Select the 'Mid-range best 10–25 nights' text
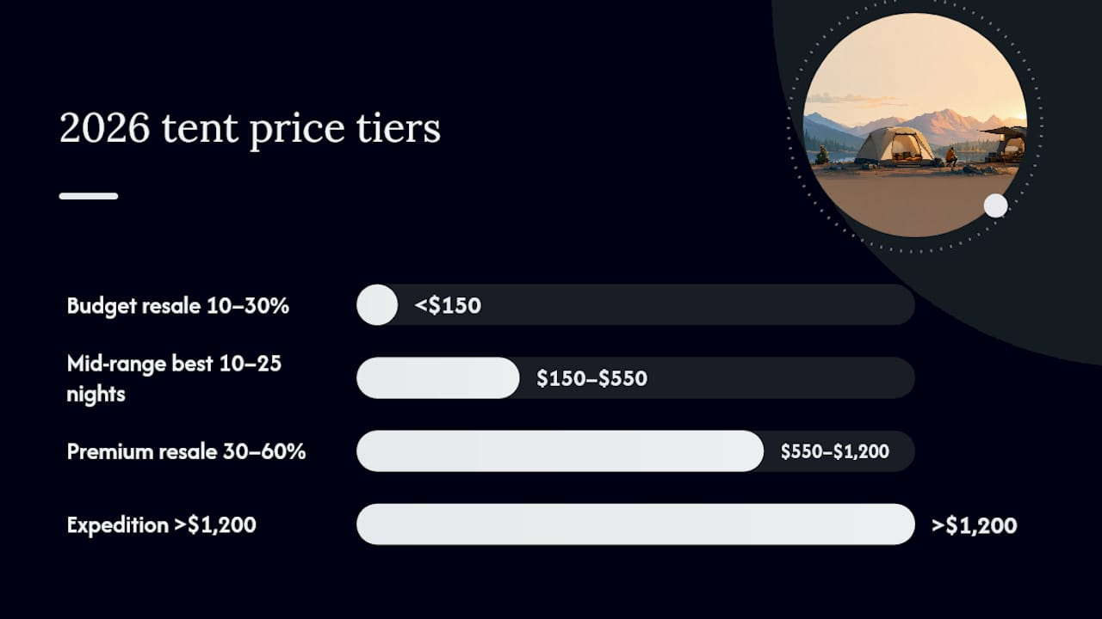This screenshot has height=619, width=1102. coord(174,378)
